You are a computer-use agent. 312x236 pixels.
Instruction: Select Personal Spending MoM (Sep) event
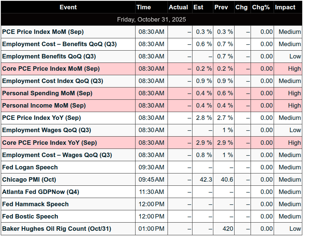pos(47,93)
